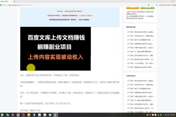Select the URL in the address bar

(18, 5)
